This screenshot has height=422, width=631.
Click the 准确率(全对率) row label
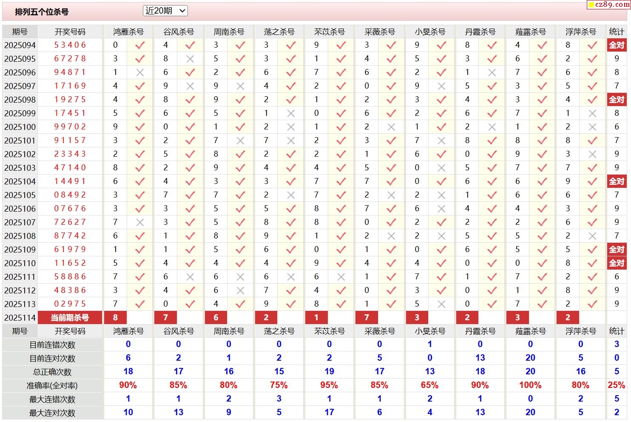click(52, 386)
